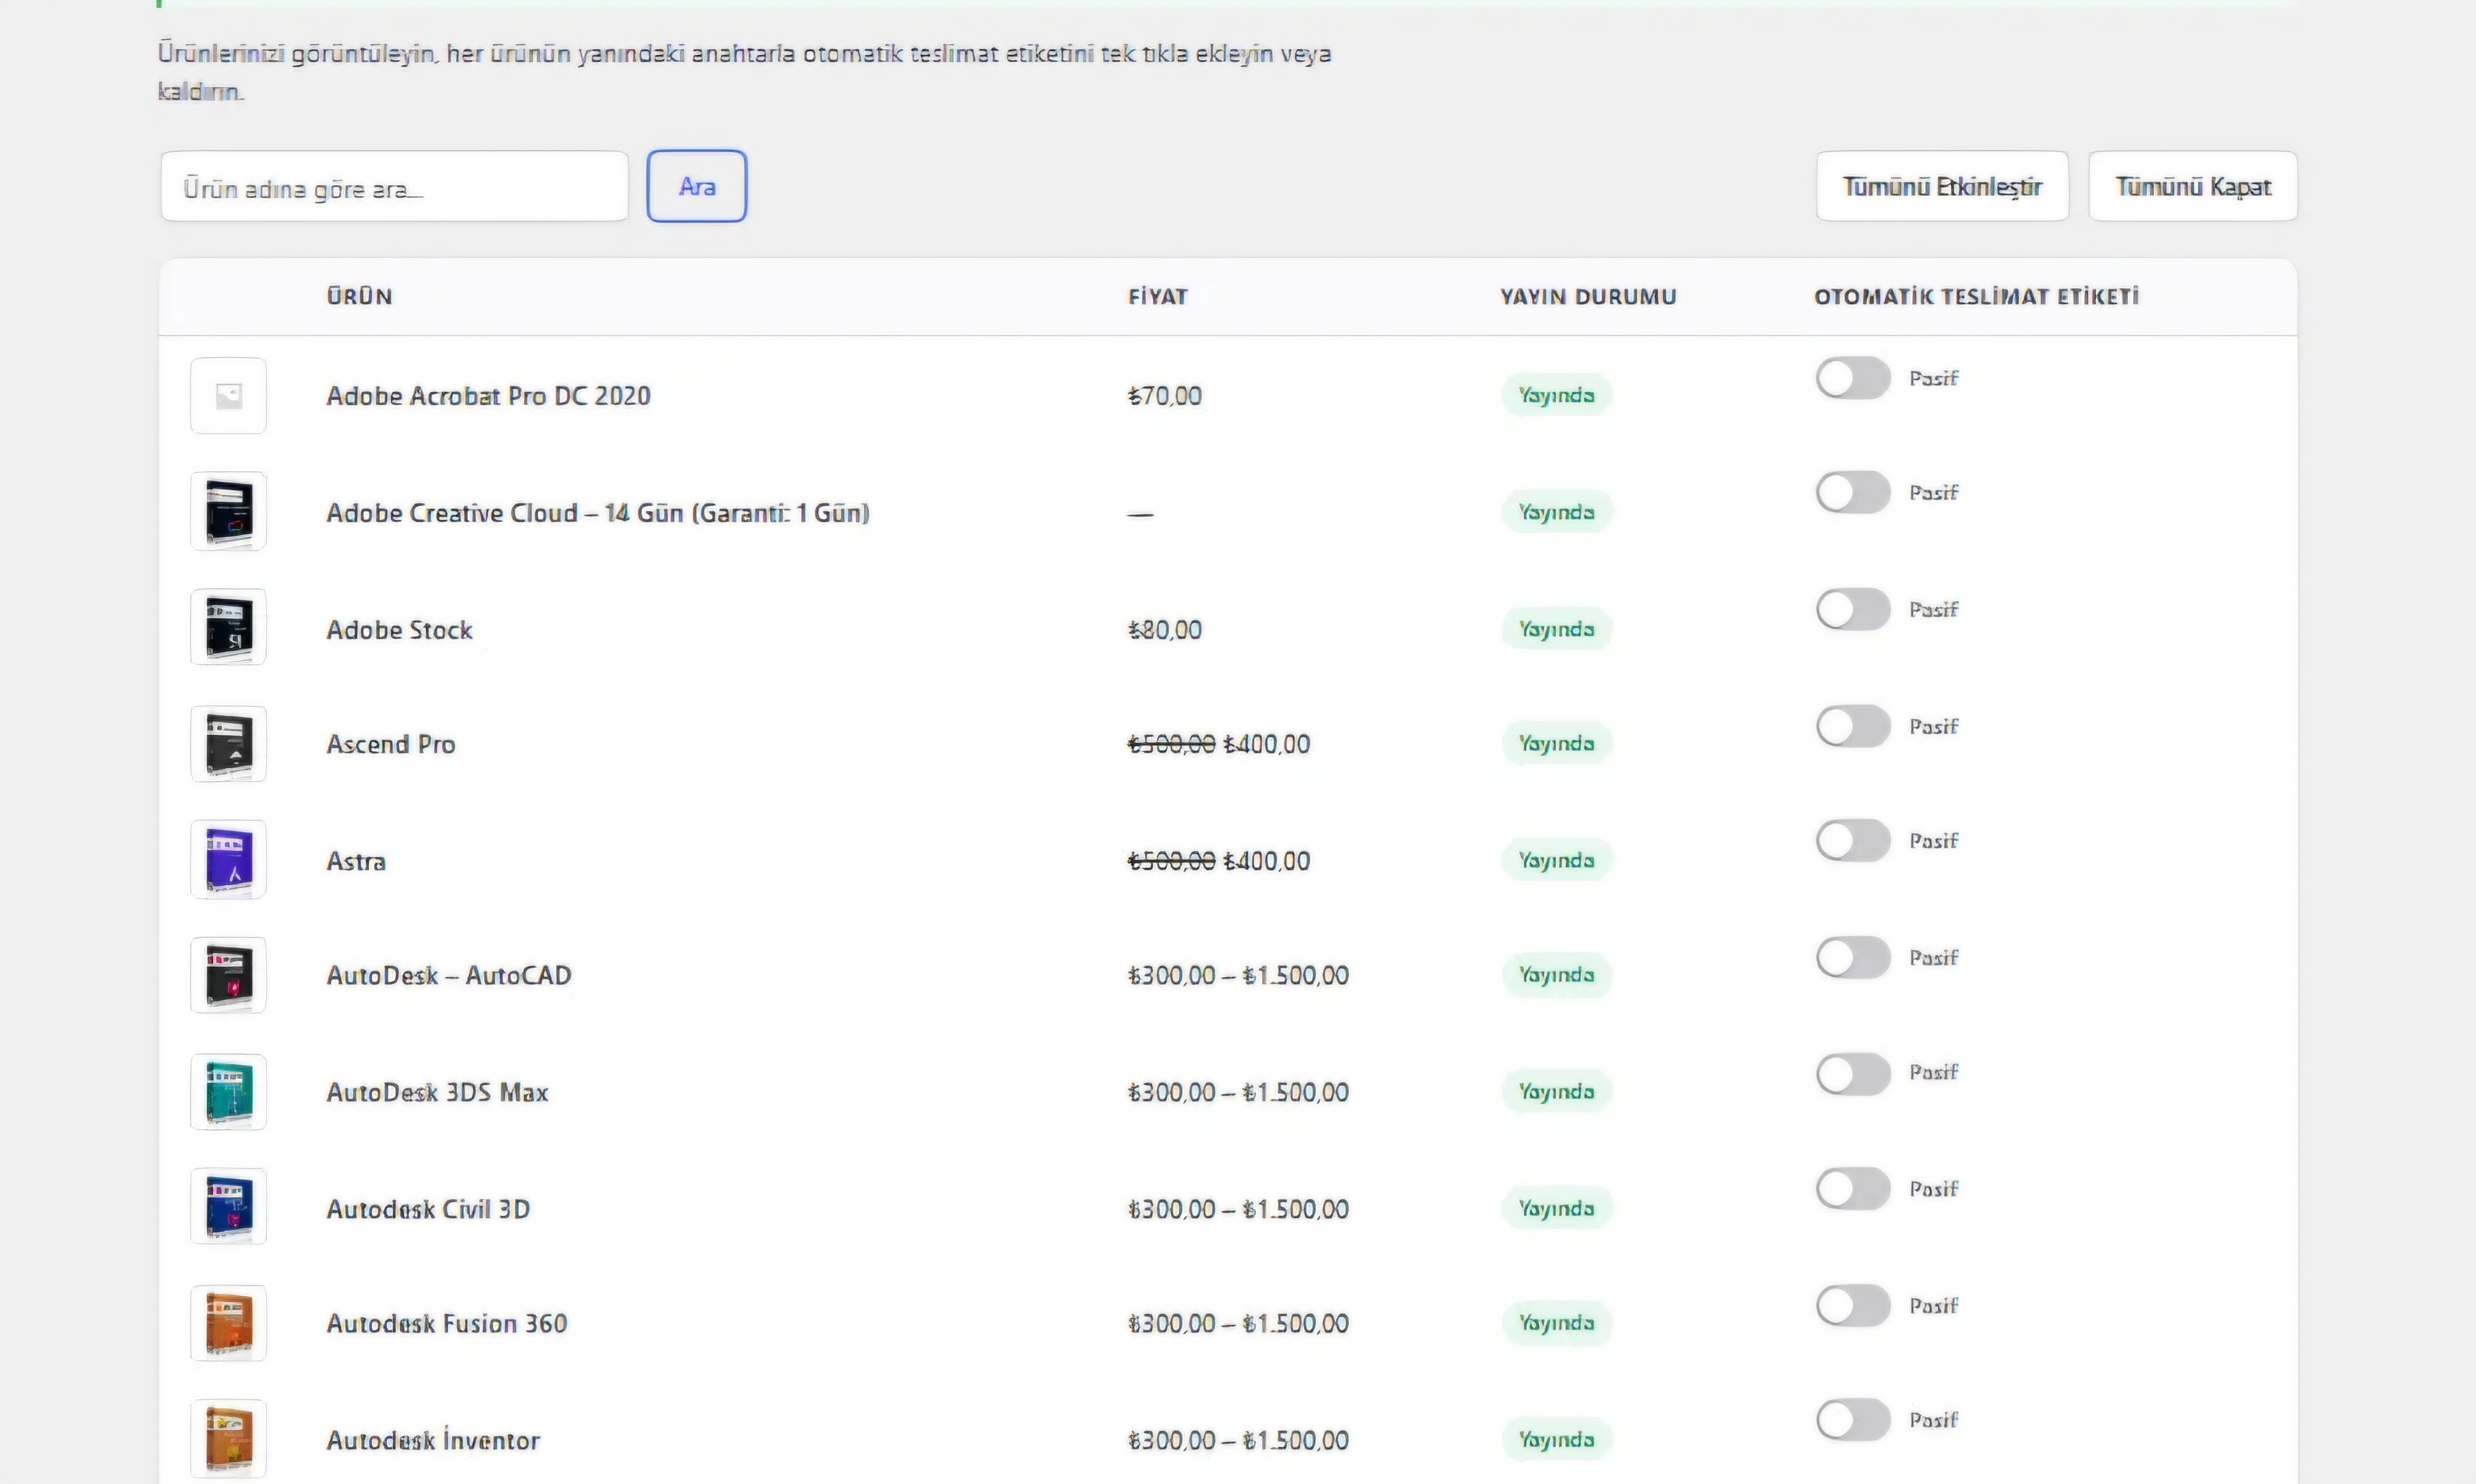The height and width of the screenshot is (1484, 2476).
Task: Enable the AutoDesk – AutoCAD delivery toggle
Action: (x=1853, y=957)
